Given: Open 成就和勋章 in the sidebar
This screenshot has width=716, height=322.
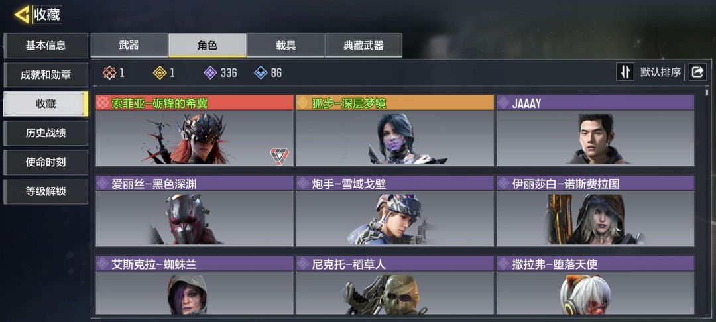Looking at the screenshot, I should tap(46, 75).
